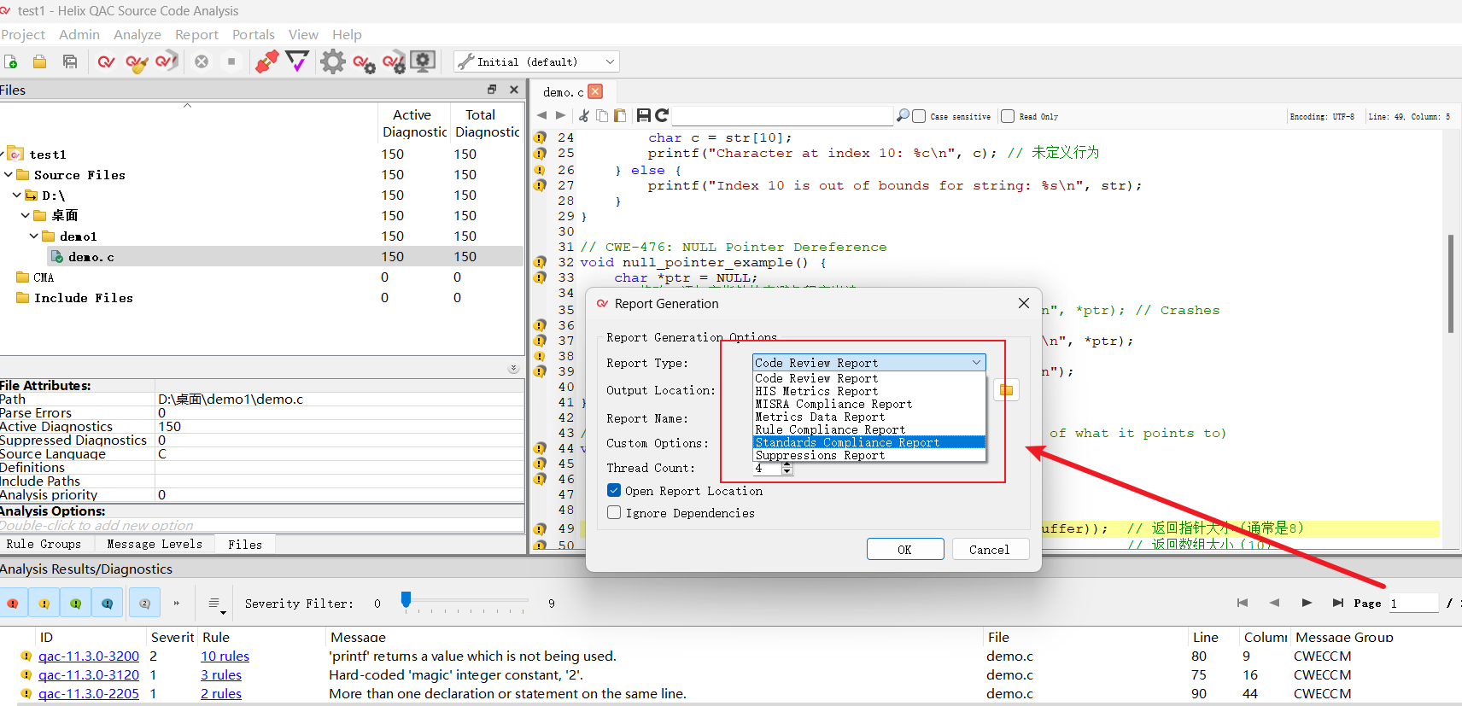Click Cancel in Report Generation dialog

click(989, 549)
